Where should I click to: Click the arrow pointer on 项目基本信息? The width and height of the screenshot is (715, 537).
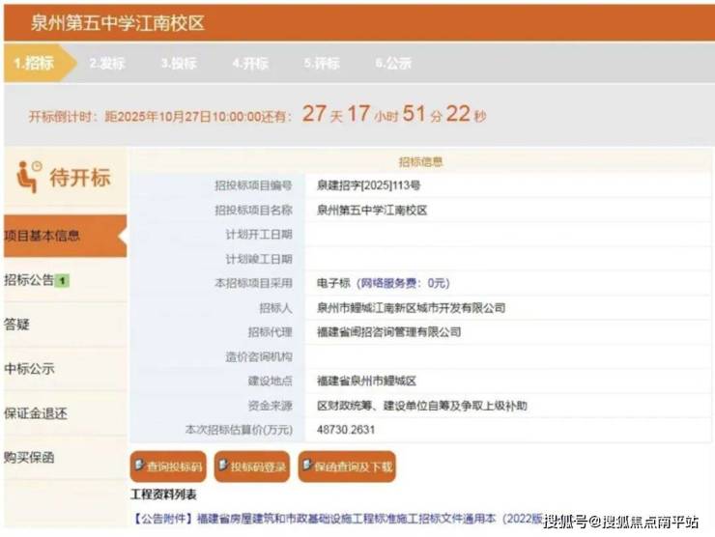[x=120, y=235]
